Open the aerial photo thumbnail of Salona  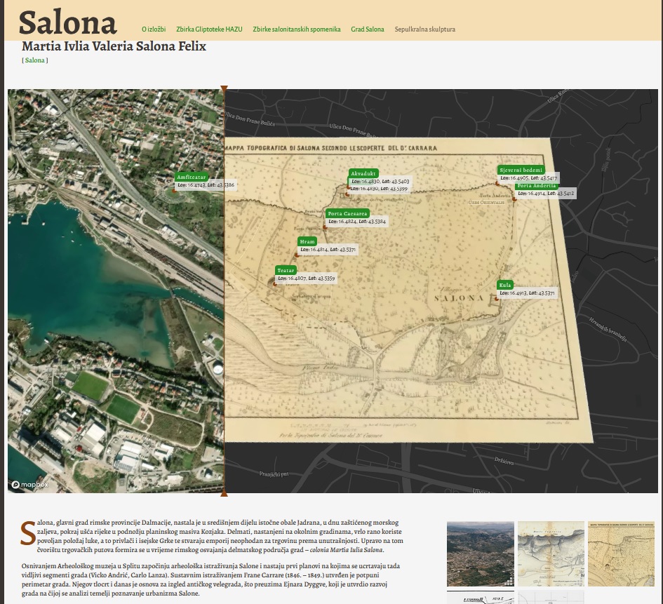click(481, 553)
